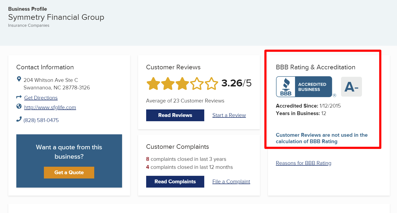The height and width of the screenshot is (213, 397).
Task: Click the globe website icon
Action: tap(19, 107)
